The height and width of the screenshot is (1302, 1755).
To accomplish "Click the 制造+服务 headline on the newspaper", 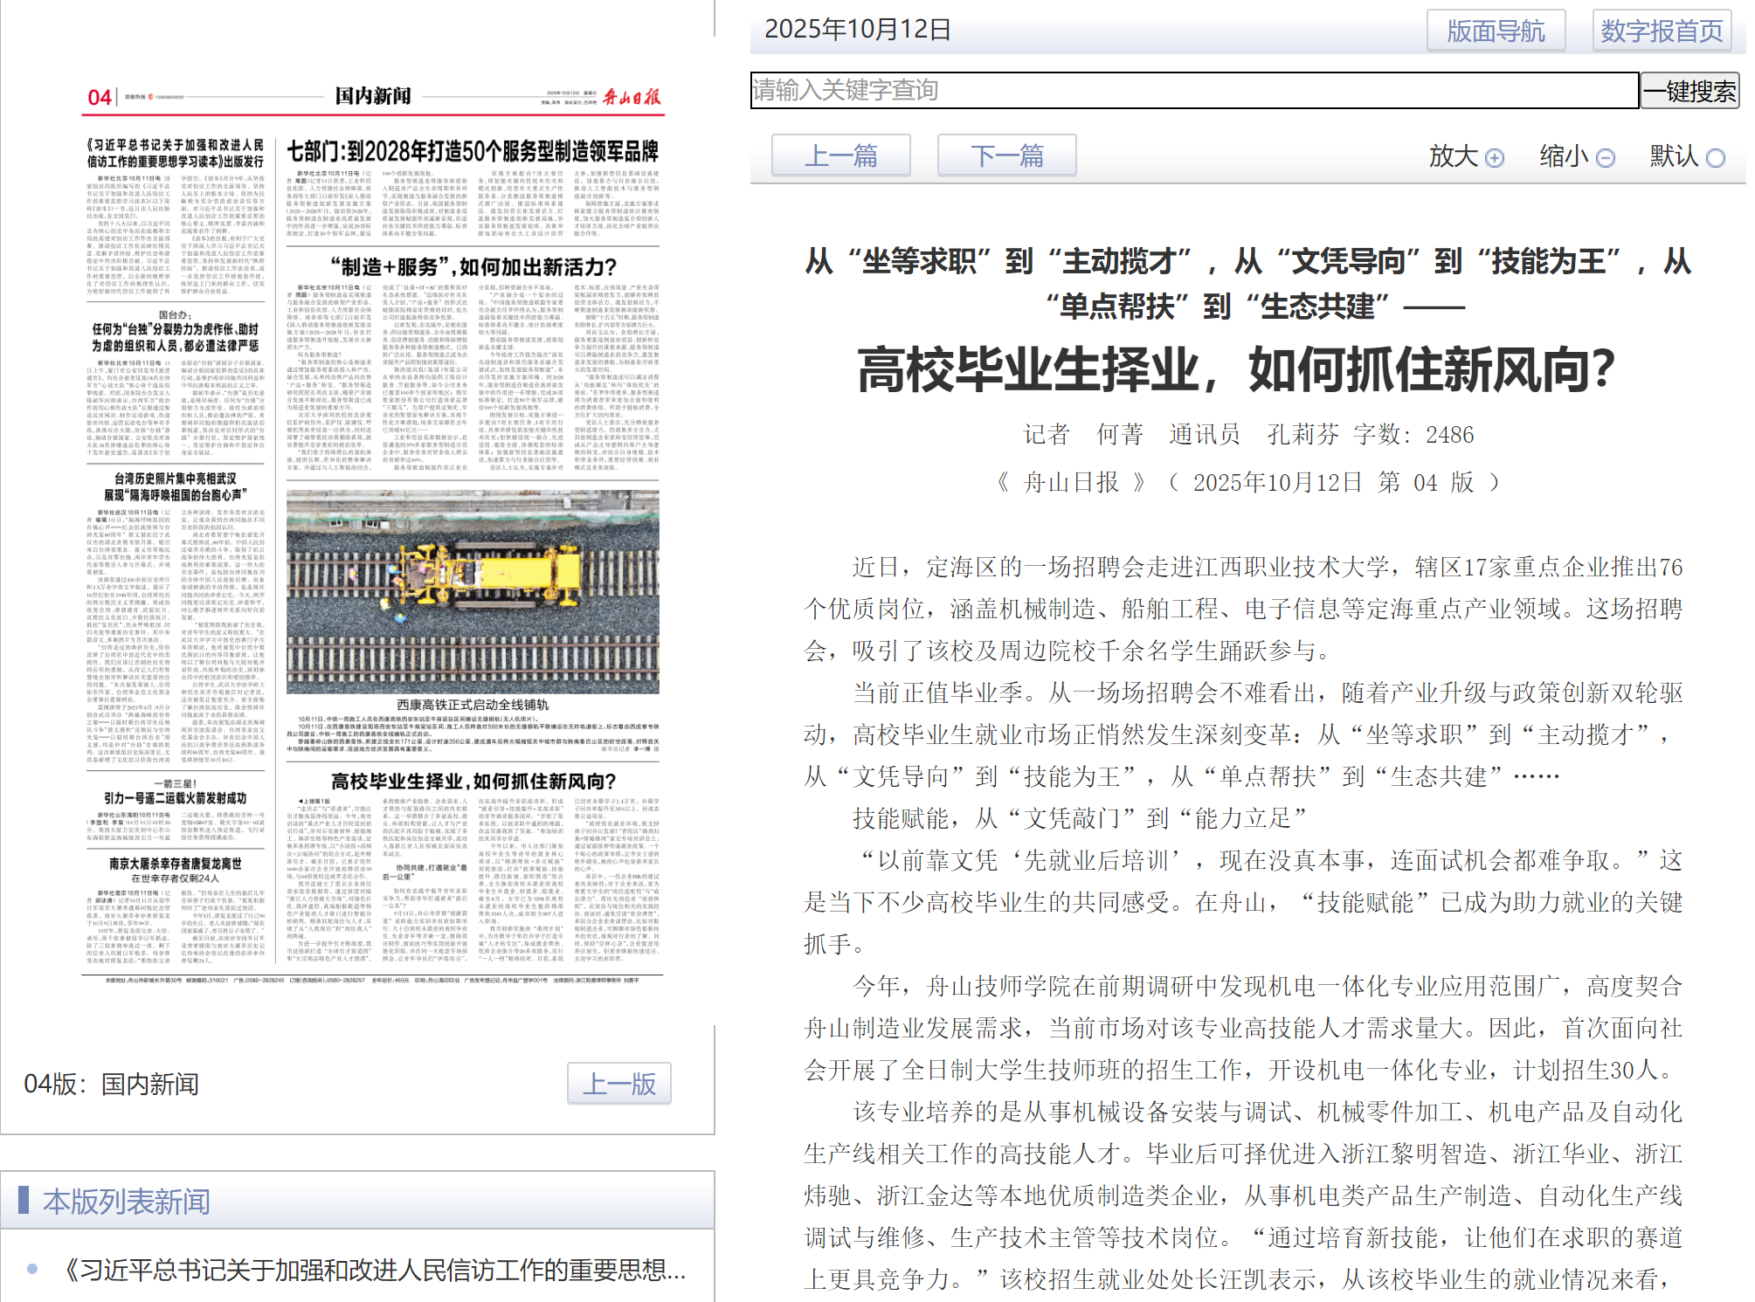I will tap(473, 266).
